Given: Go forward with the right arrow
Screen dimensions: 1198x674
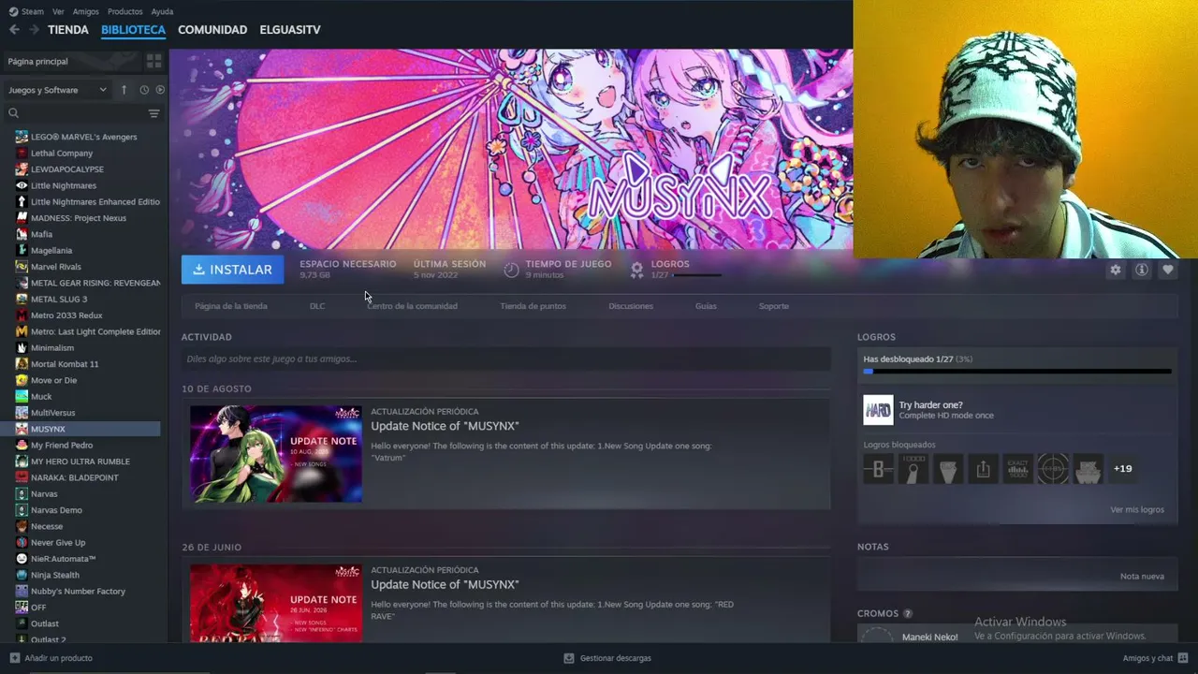Looking at the screenshot, I should pos(34,30).
